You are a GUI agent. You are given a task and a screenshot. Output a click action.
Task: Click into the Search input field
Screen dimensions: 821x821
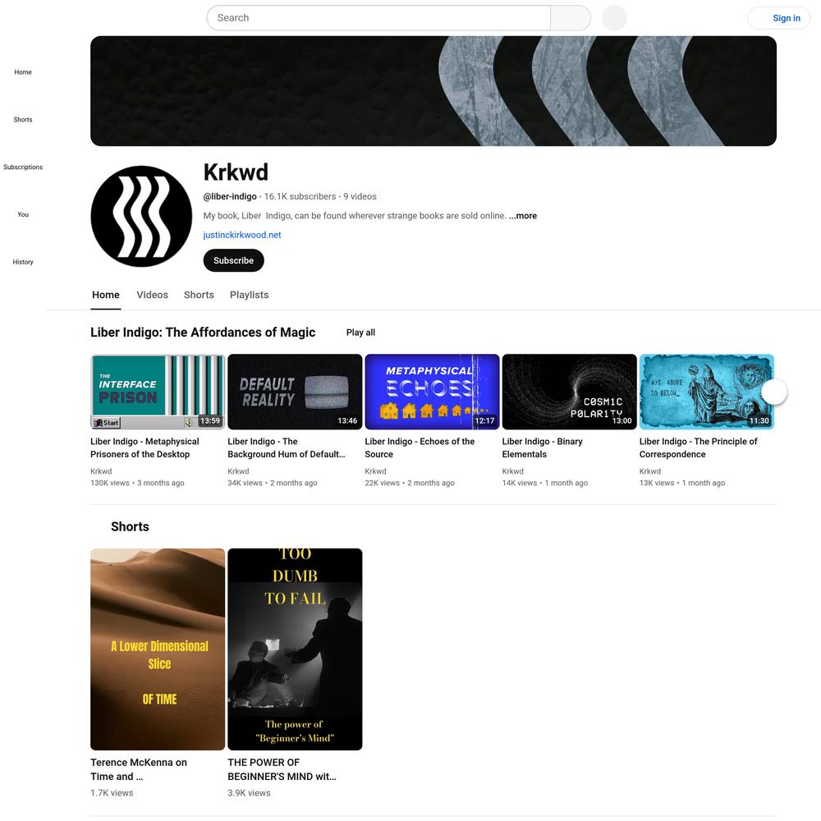(378, 18)
